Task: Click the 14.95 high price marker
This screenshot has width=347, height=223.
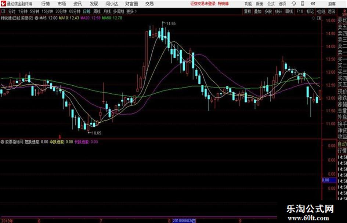Action: pos(171,24)
